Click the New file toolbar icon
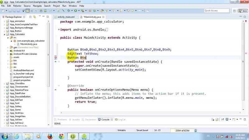The image size is (249, 140). coord(3,11)
